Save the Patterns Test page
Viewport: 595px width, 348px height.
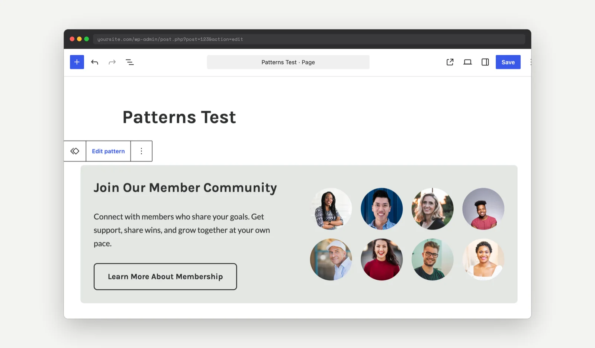tap(508, 62)
